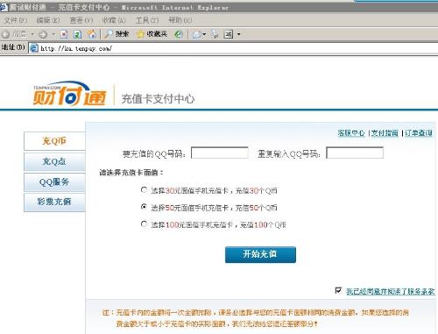
Task: Toggle the service terms agreement checkbox
Action: coord(338,290)
